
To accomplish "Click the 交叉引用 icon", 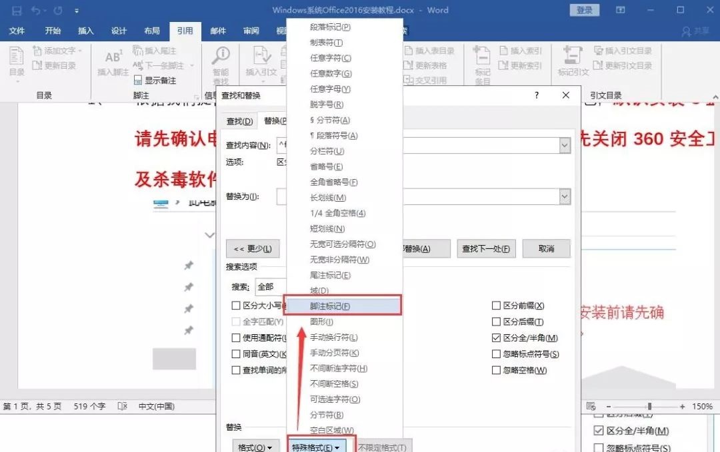I will 409,81.
